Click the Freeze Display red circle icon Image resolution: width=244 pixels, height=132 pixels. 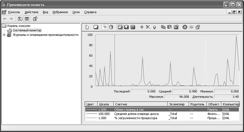pyautogui.click(x=185, y=27)
